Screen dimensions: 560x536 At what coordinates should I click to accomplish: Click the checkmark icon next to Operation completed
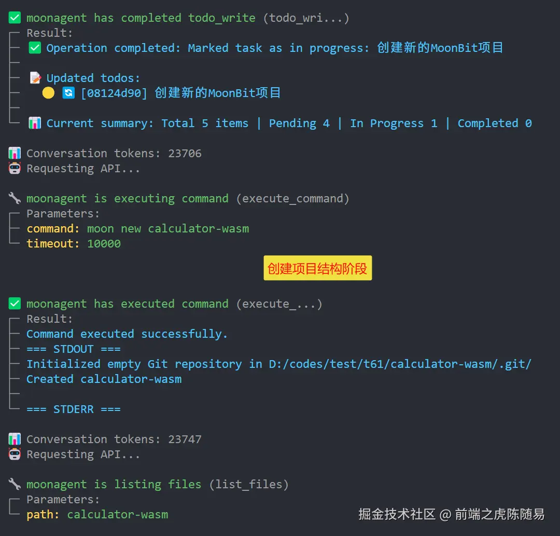(x=35, y=48)
